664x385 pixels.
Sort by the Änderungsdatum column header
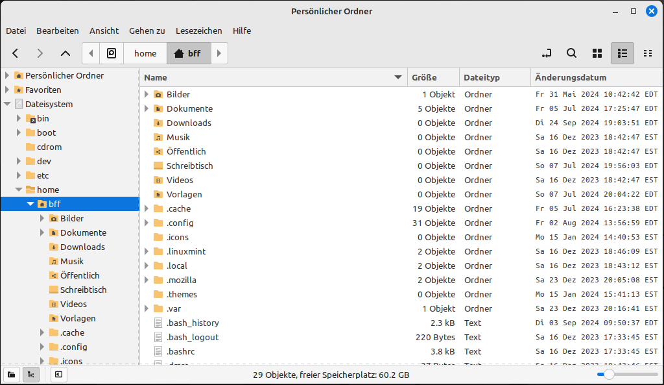(597, 78)
